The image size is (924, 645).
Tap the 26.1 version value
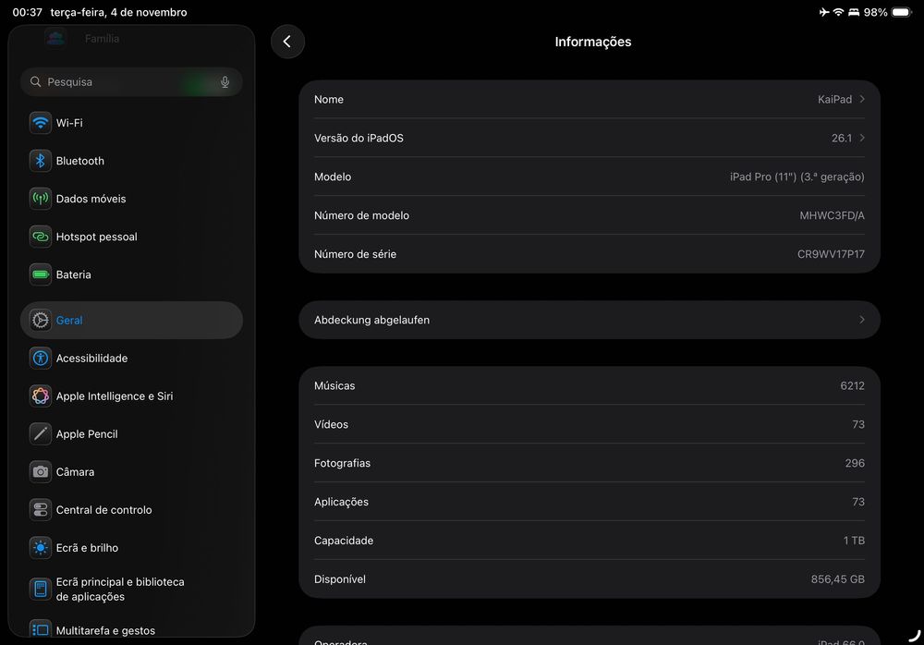point(842,138)
